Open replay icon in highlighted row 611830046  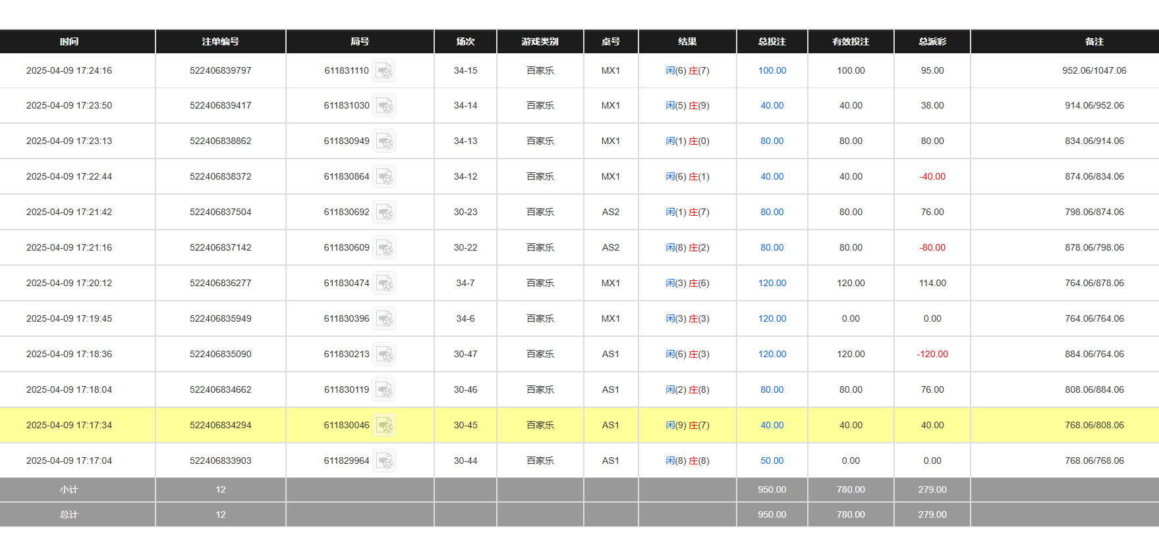pyautogui.click(x=384, y=425)
